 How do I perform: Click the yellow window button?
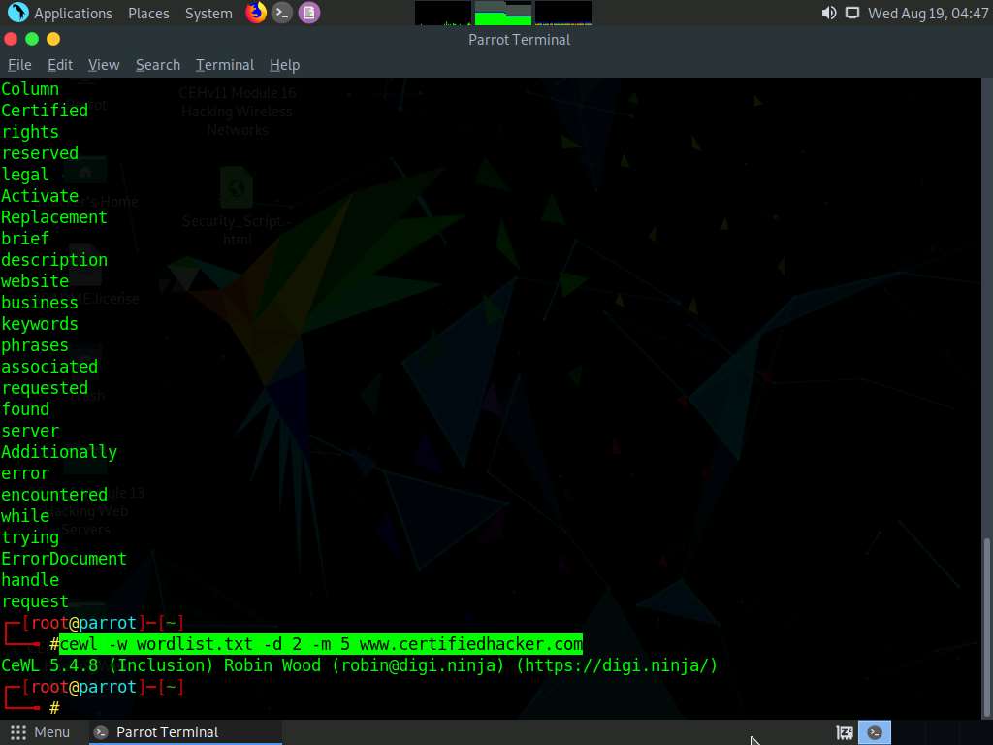(x=53, y=39)
